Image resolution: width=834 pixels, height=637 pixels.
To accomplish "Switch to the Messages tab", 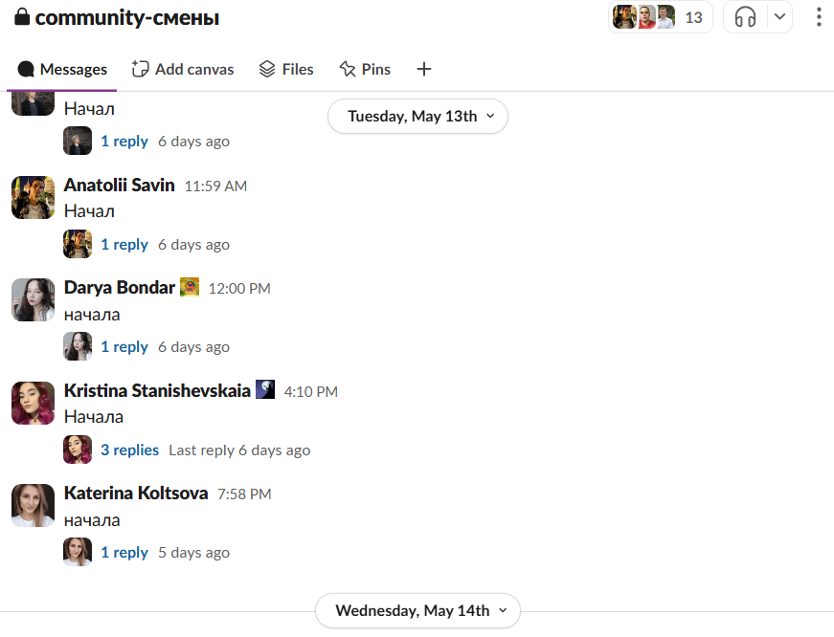I will (63, 69).
